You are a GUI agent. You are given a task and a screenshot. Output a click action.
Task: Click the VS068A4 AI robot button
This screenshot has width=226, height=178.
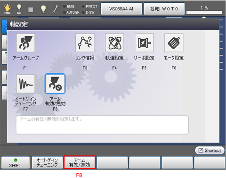click(x=121, y=9)
